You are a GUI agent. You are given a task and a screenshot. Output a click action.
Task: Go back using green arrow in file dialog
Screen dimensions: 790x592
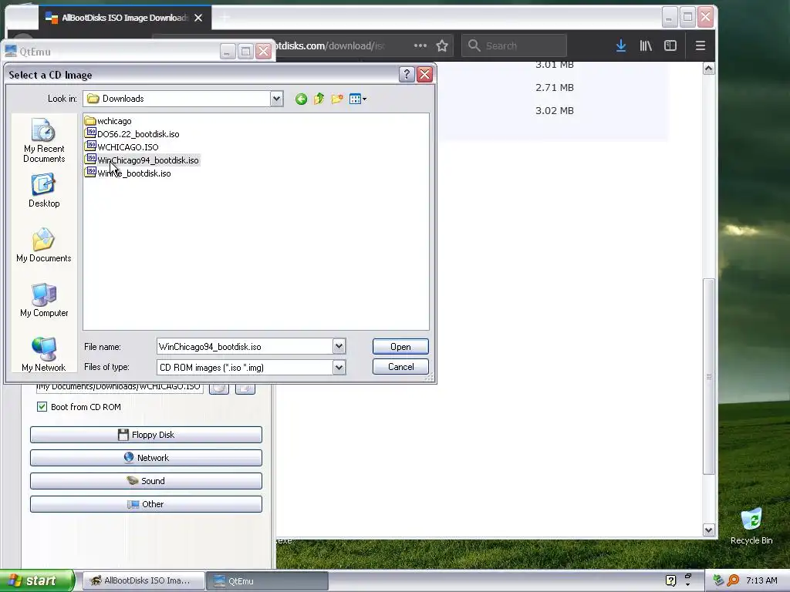click(301, 99)
